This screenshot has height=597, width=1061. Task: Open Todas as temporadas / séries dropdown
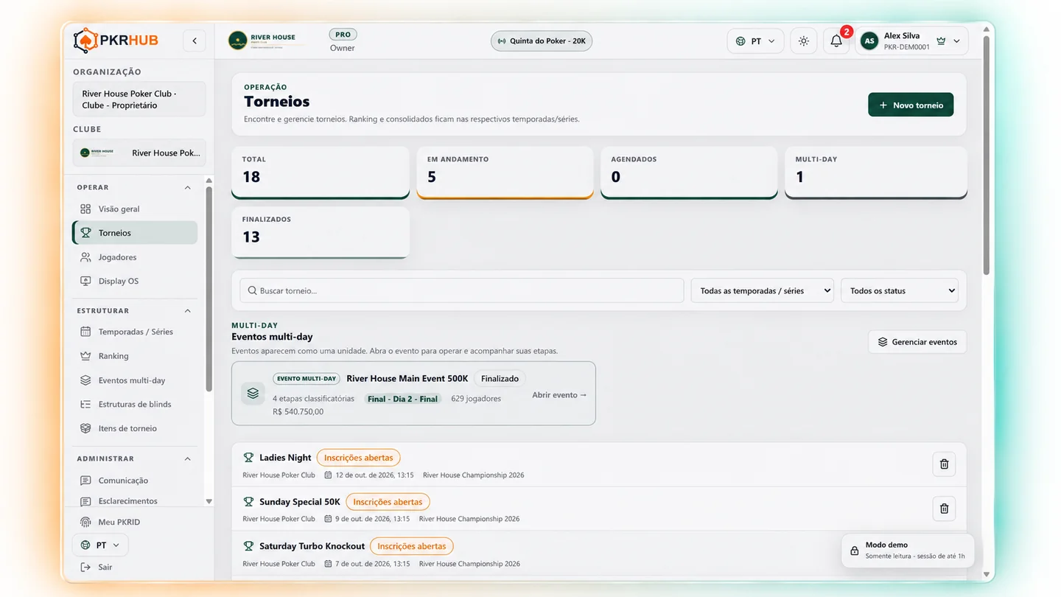point(762,290)
